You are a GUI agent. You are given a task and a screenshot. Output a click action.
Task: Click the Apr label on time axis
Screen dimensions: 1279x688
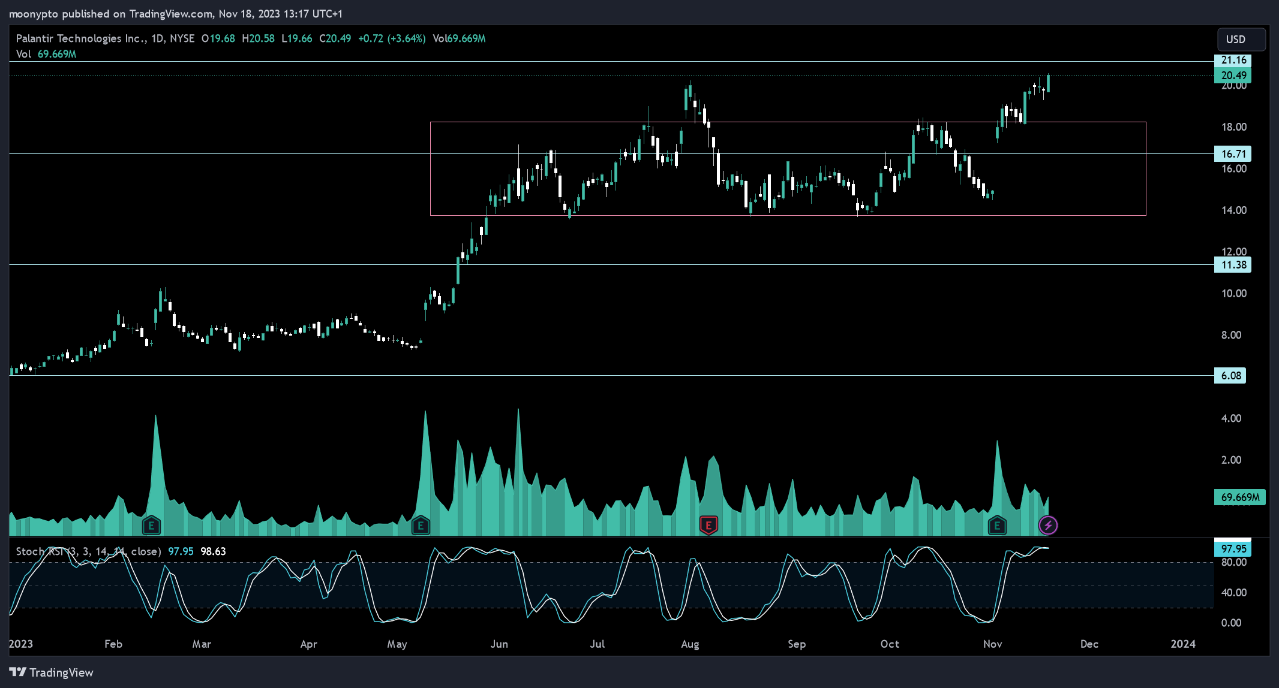308,644
